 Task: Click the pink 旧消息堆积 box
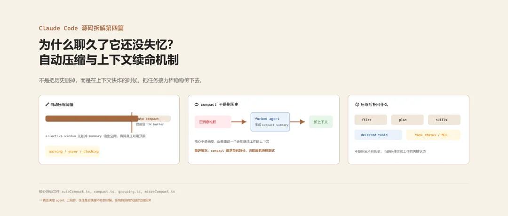(213, 122)
